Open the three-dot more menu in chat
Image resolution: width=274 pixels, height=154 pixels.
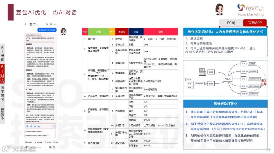click(55, 24)
